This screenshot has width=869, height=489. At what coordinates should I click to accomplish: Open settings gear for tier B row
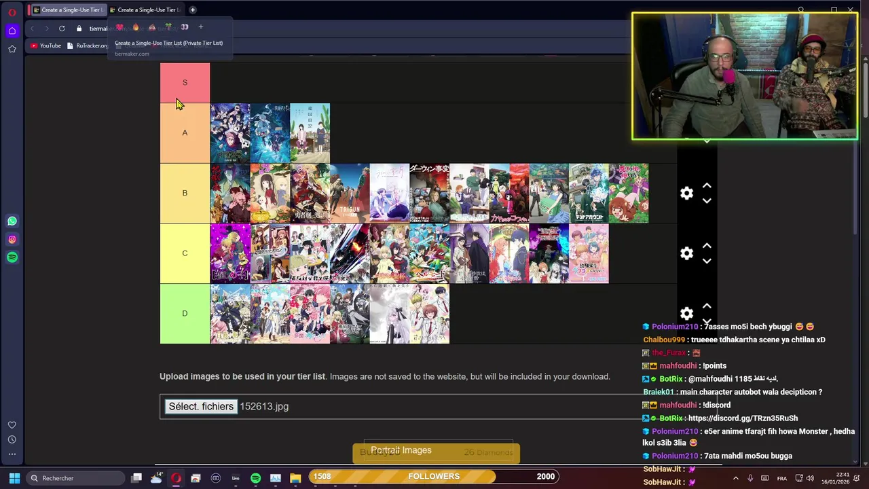pos(687,194)
